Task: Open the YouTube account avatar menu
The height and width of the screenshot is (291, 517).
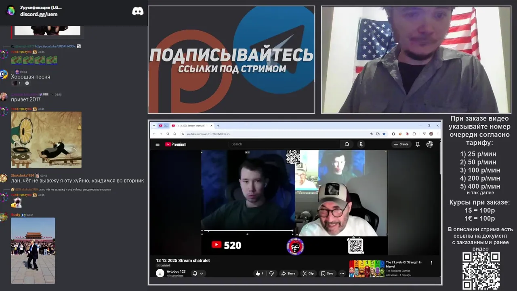Action: pyautogui.click(x=429, y=144)
